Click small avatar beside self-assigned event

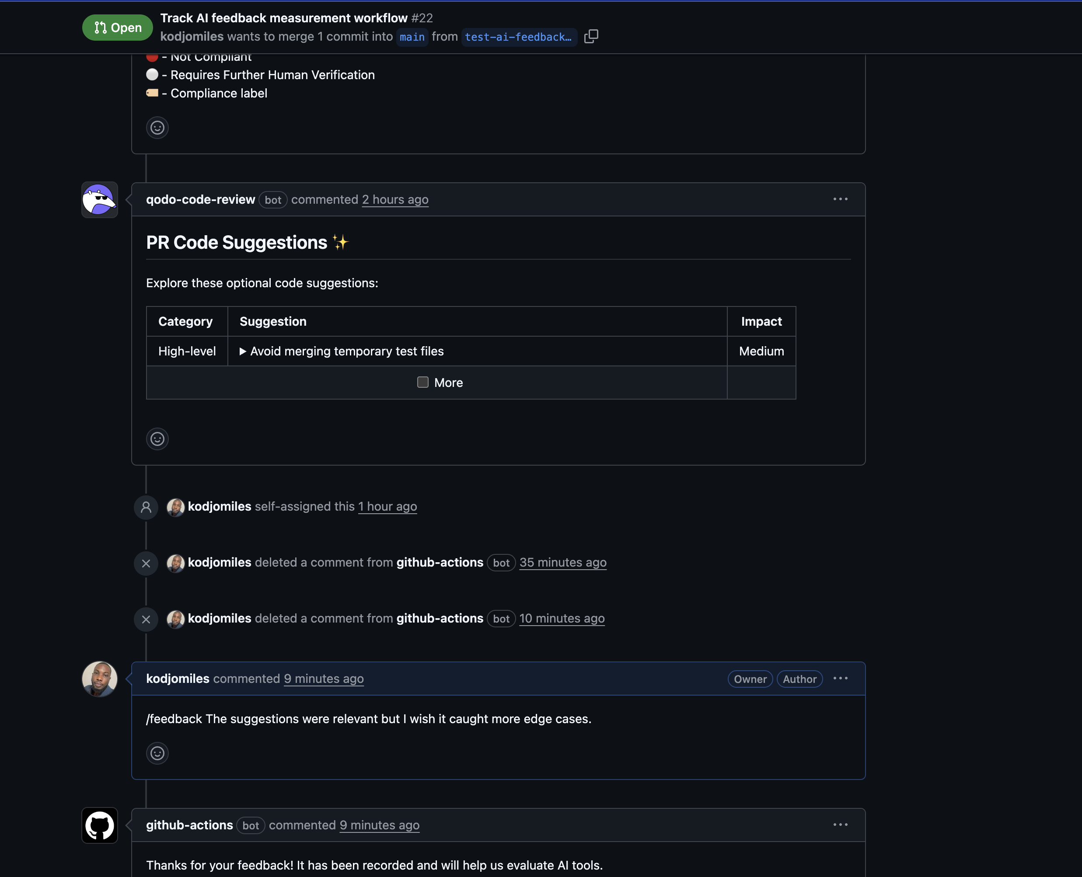click(x=175, y=507)
